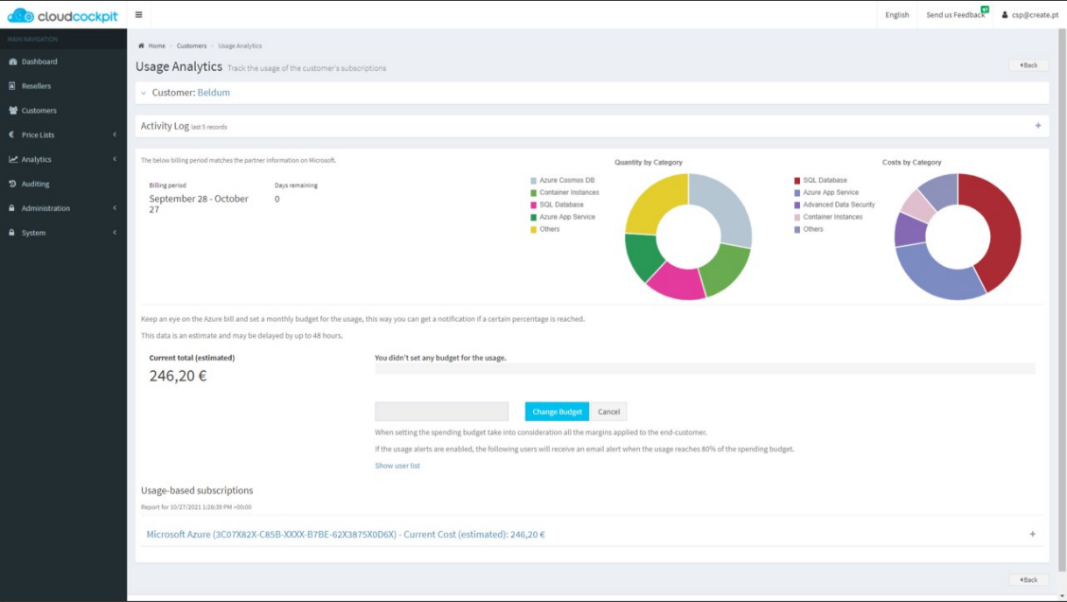Open the English language menu
1067x602 pixels.
click(896, 15)
